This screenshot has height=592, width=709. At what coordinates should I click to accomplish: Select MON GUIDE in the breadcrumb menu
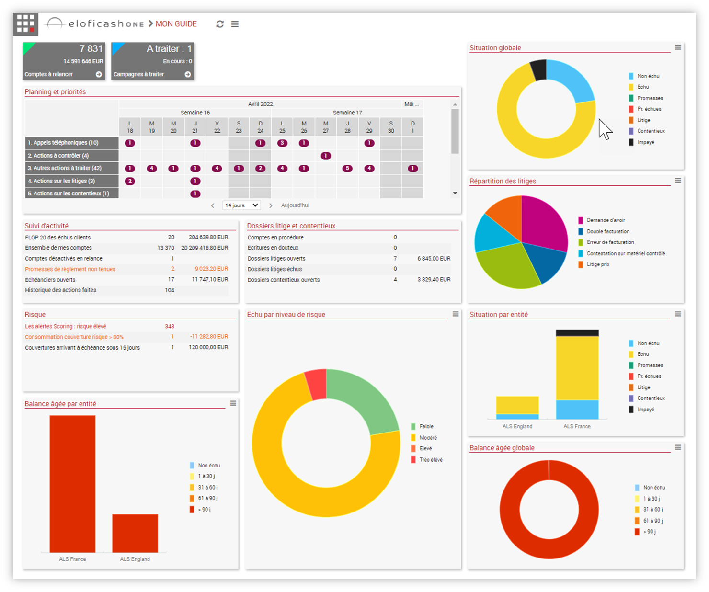tap(176, 23)
